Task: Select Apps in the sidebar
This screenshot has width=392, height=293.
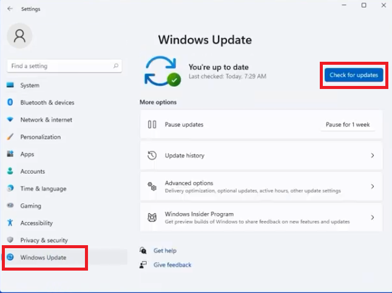Action: (27, 154)
